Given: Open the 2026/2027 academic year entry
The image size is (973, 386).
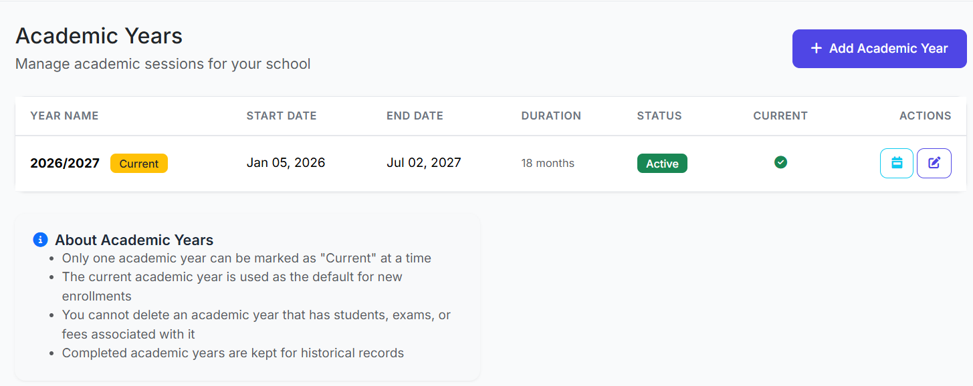Looking at the screenshot, I should [x=64, y=162].
